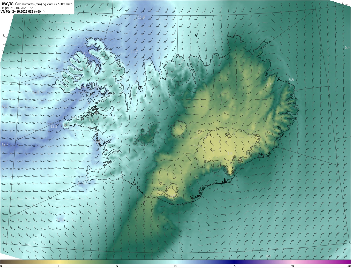Click the 6.4 value label on the map
The image size is (351, 268).
347,47
